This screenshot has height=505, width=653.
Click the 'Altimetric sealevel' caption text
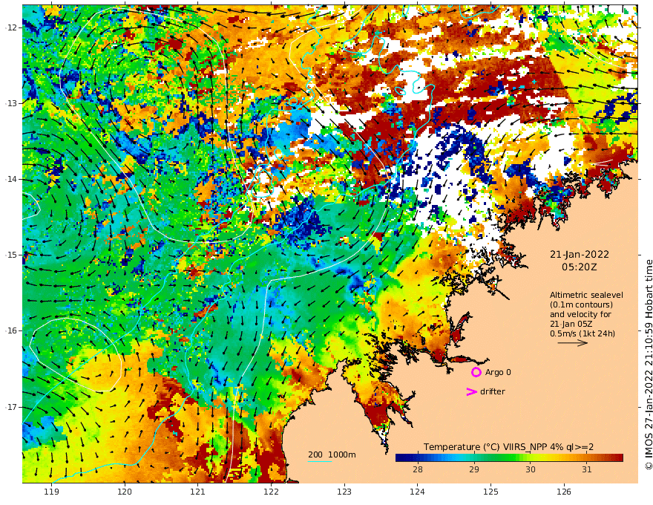click(x=586, y=295)
